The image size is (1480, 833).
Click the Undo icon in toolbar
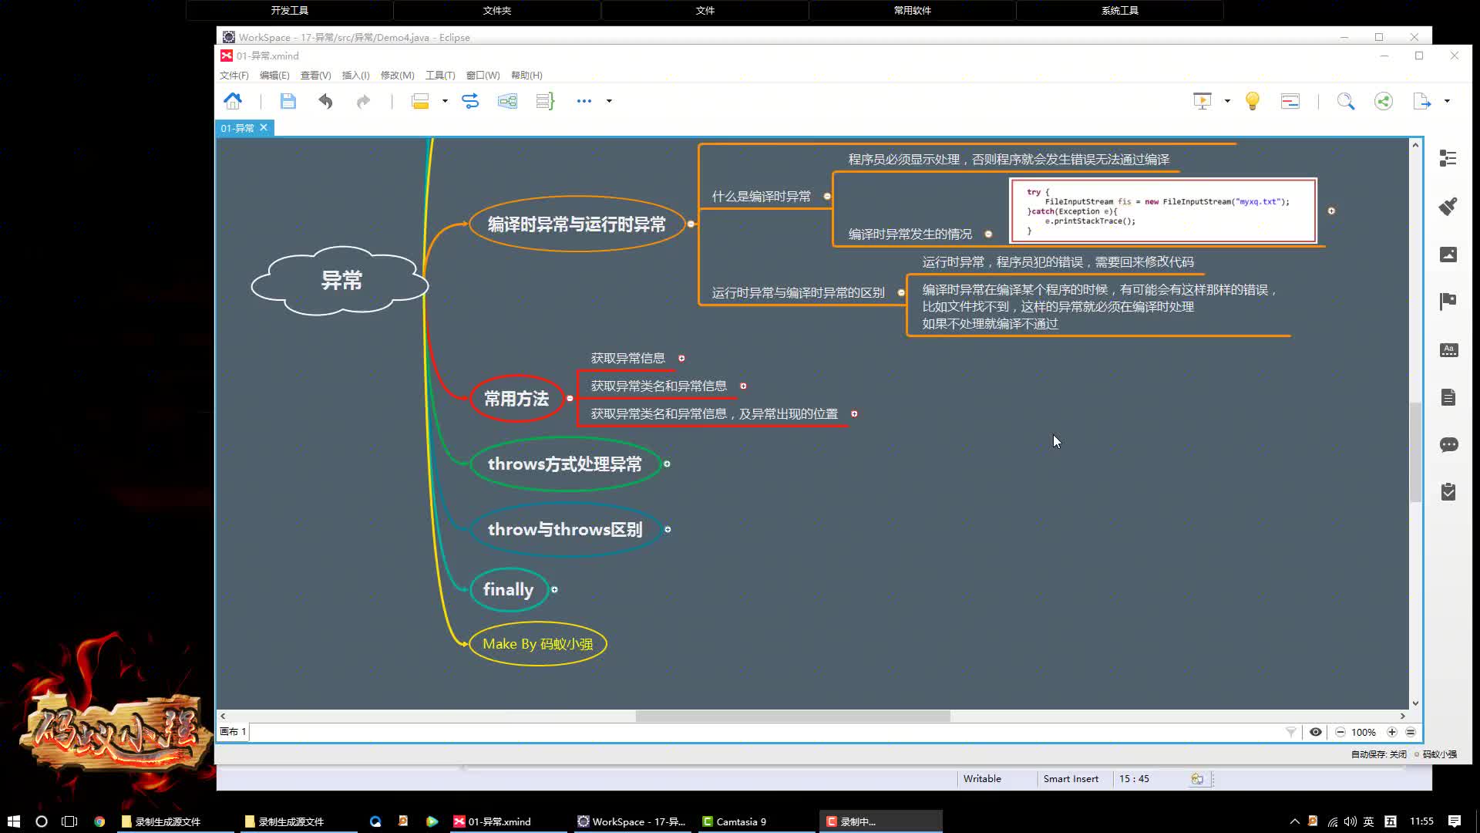coord(325,101)
